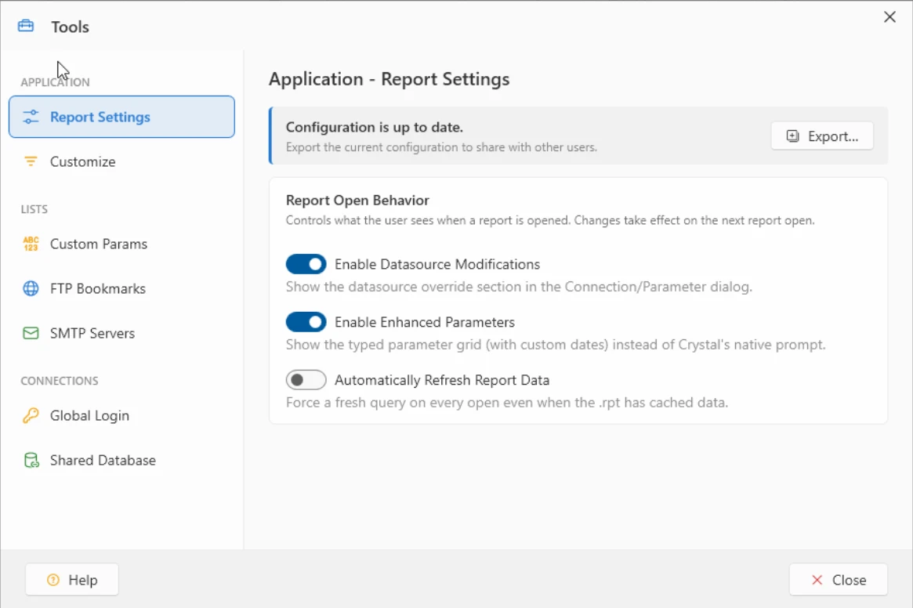This screenshot has width=913, height=608.
Task: Click 'Enable Enhanced Parameters' label
Action: coord(425,322)
